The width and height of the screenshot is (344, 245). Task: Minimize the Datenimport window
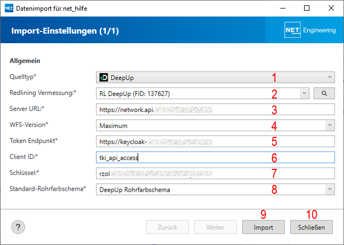(x=283, y=8)
